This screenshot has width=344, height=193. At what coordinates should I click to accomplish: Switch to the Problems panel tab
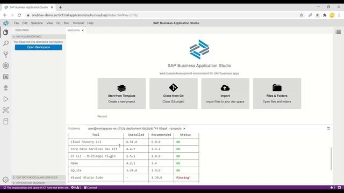coord(74,129)
